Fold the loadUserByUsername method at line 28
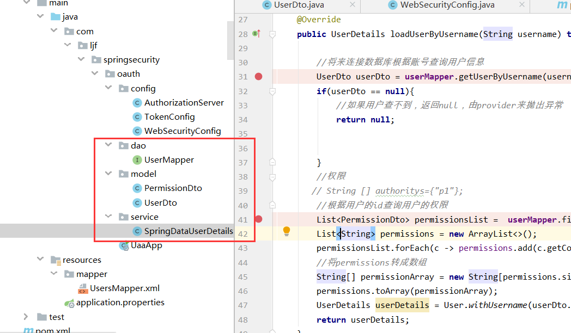 pyautogui.click(x=272, y=34)
